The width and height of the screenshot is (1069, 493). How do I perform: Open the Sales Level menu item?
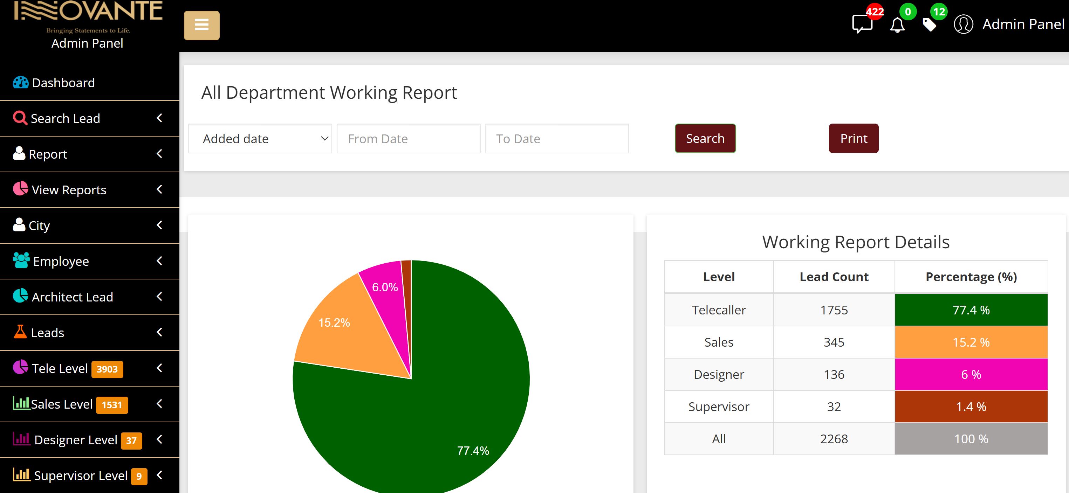[61, 404]
